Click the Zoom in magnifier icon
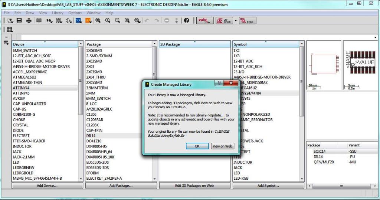This screenshot has height=200, width=380. coord(108,21)
